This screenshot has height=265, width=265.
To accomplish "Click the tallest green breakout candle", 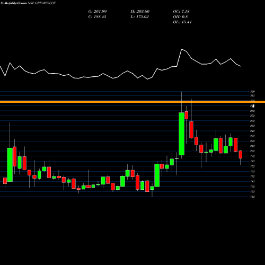I will coord(181,134).
